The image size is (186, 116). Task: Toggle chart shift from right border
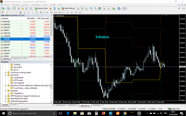[109, 8]
